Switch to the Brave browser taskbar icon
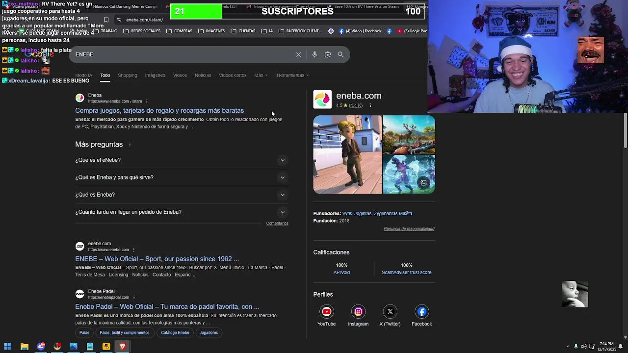This screenshot has width=628, height=353. point(123,347)
